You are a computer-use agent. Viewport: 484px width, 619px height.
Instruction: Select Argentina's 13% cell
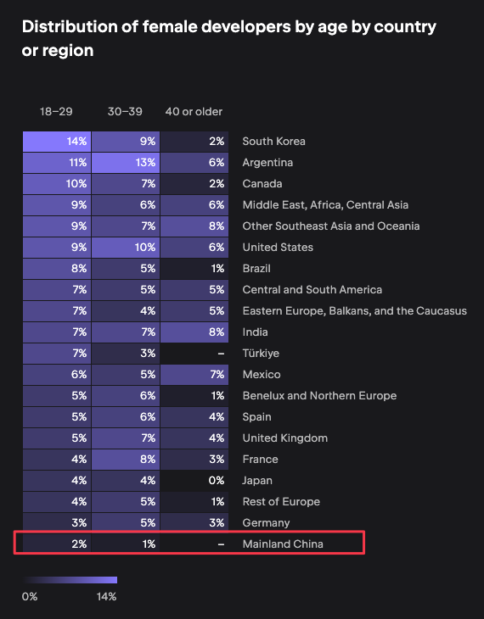(x=126, y=163)
